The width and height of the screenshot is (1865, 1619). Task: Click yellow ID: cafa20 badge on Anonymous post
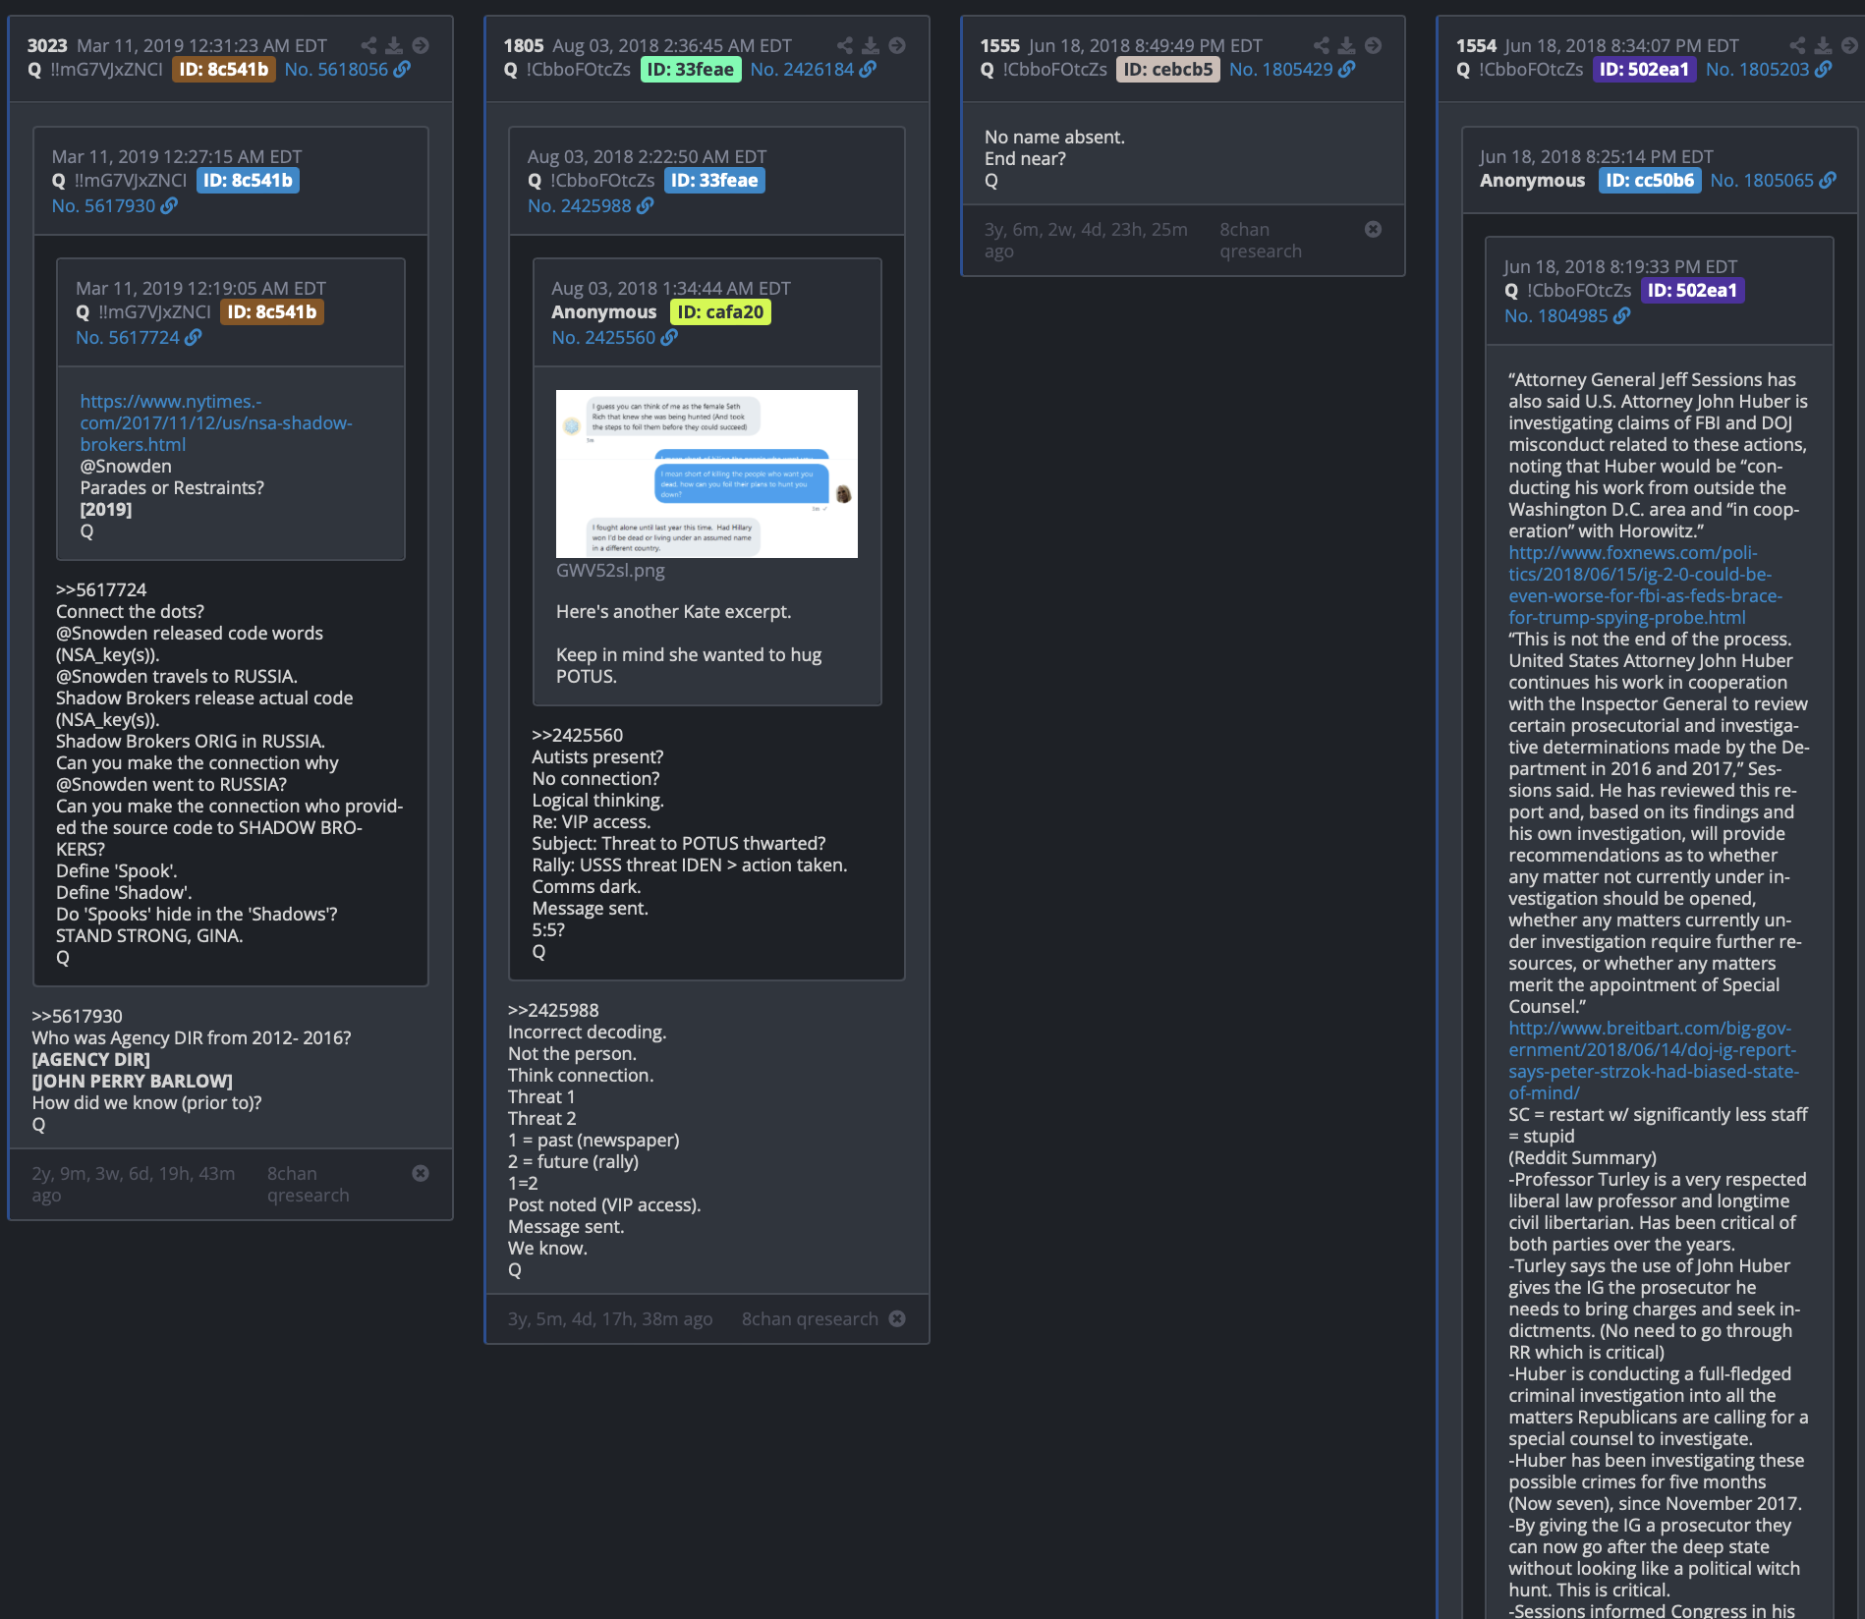720,312
